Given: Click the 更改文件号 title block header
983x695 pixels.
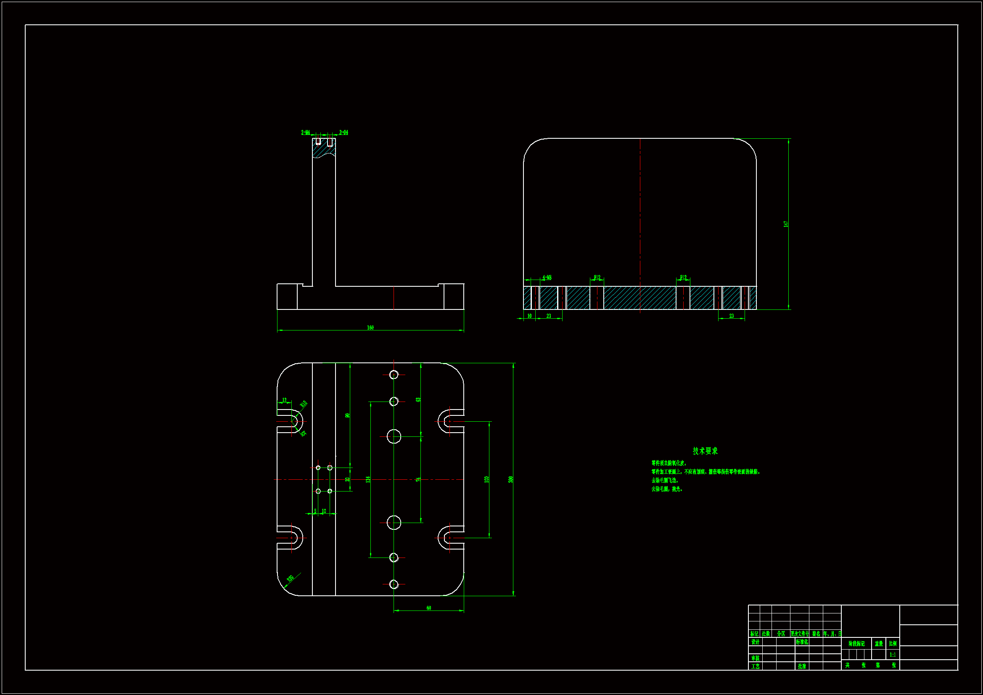Looking at the screenshot, I should pyautogui.click(x=799, y=634).
